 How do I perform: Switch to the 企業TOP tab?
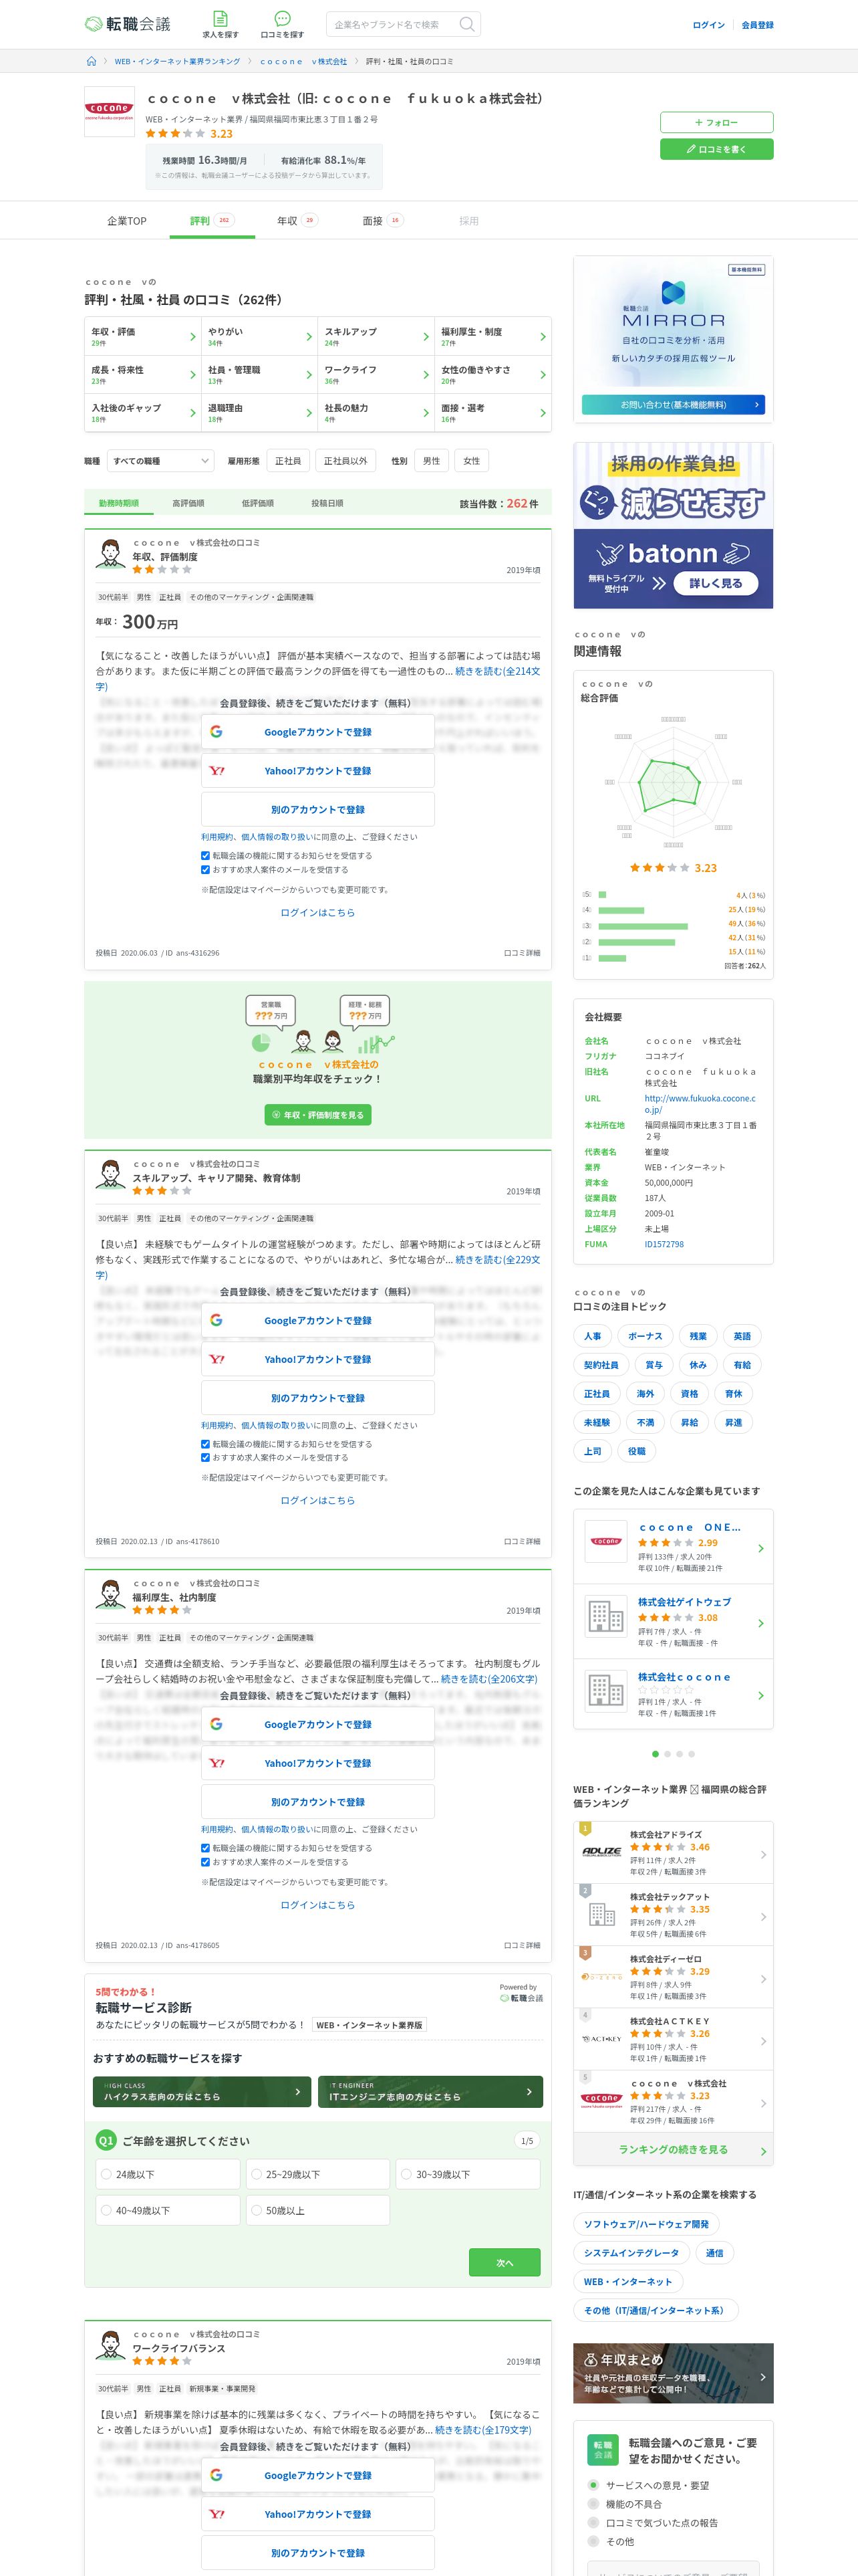[x=127, y=221]
